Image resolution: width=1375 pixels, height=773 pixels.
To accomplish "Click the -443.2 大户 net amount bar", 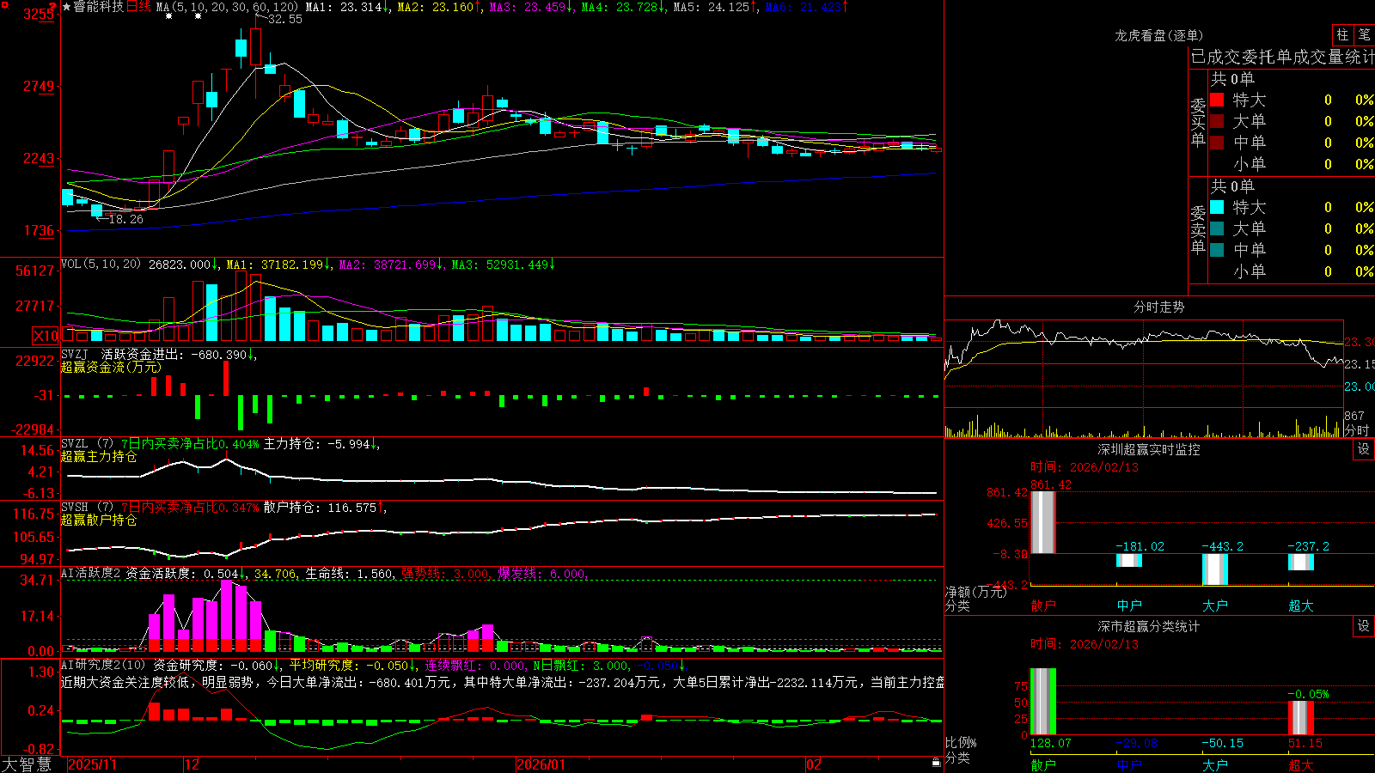I will point(1215,569).
